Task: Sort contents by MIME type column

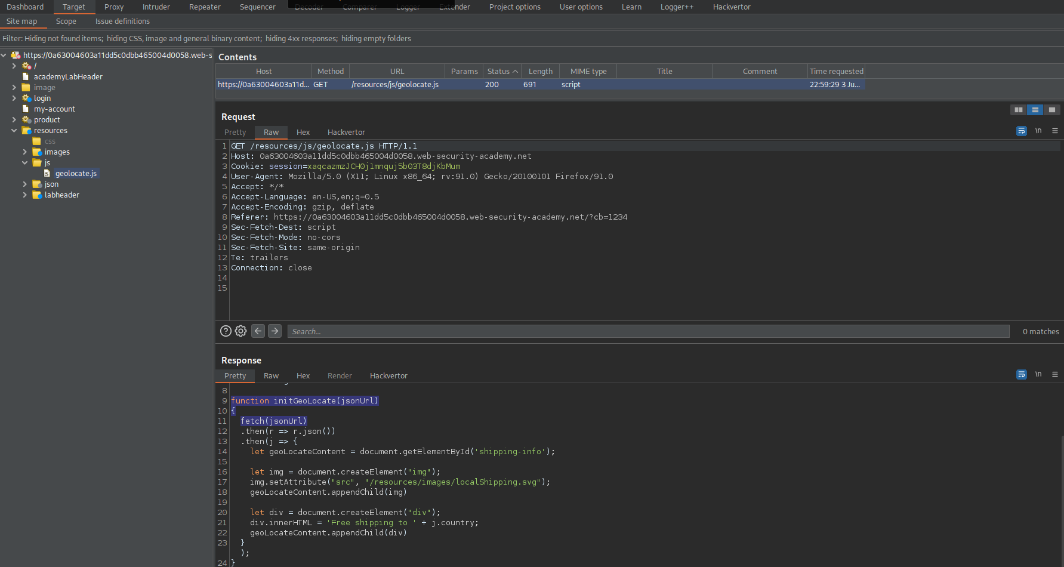Action: pyautogui.click(x=588, y=71)
